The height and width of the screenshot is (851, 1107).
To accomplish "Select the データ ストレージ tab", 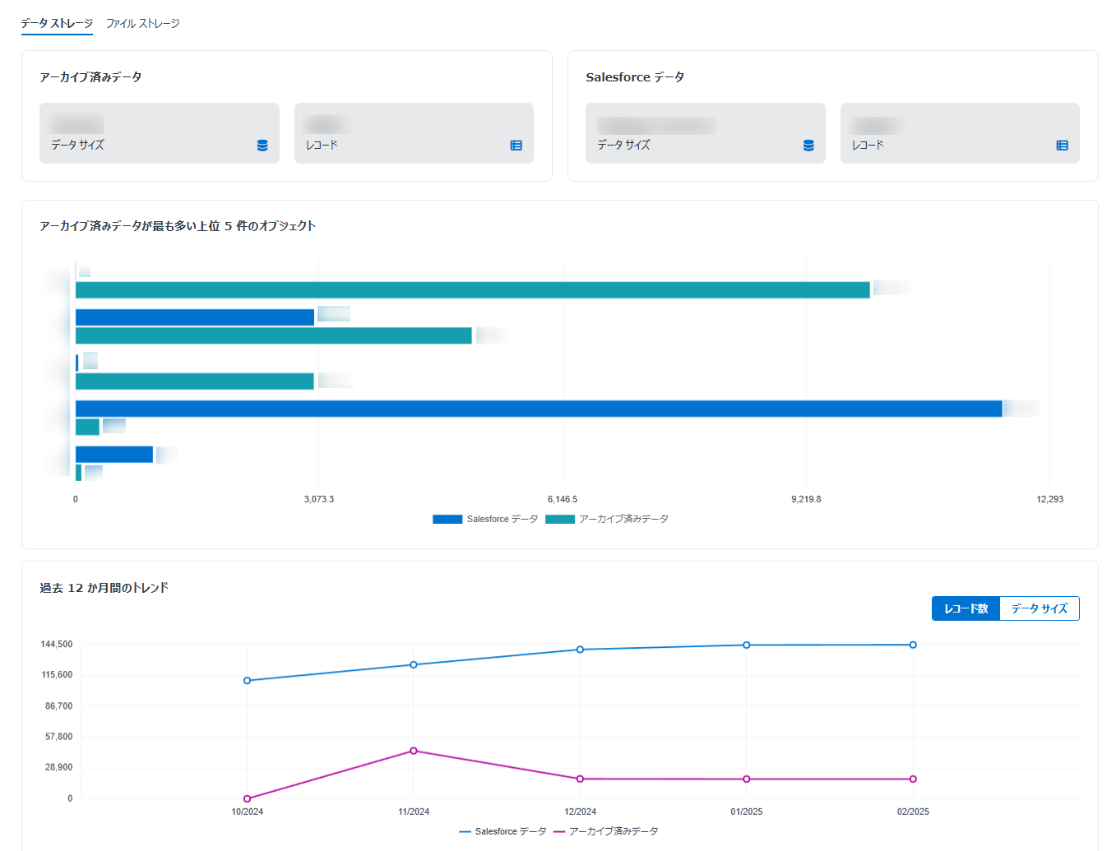I will click(x=57, y=24).
